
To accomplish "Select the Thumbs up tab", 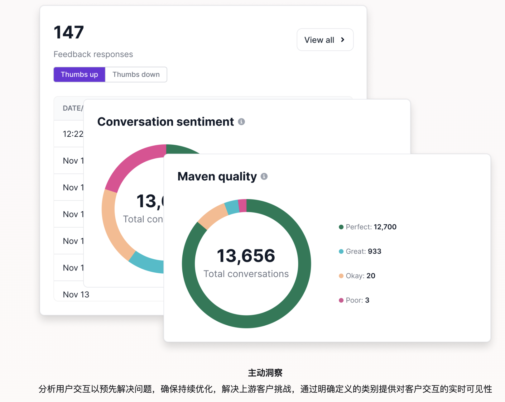I will (x=79, y=74).
